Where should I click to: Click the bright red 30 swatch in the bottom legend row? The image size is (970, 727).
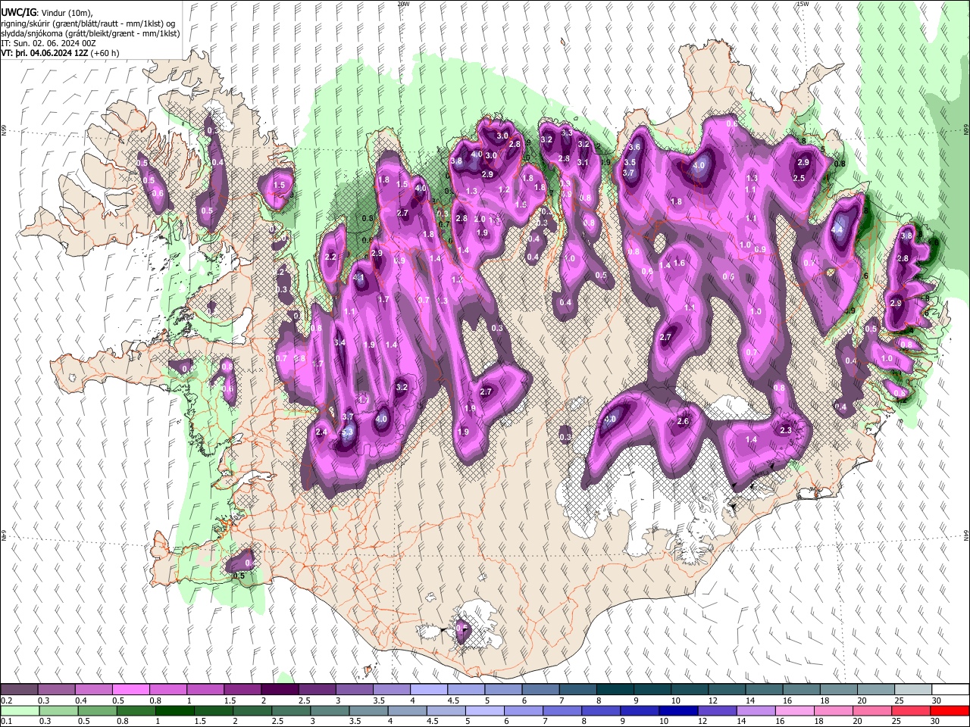pos(951,710)
